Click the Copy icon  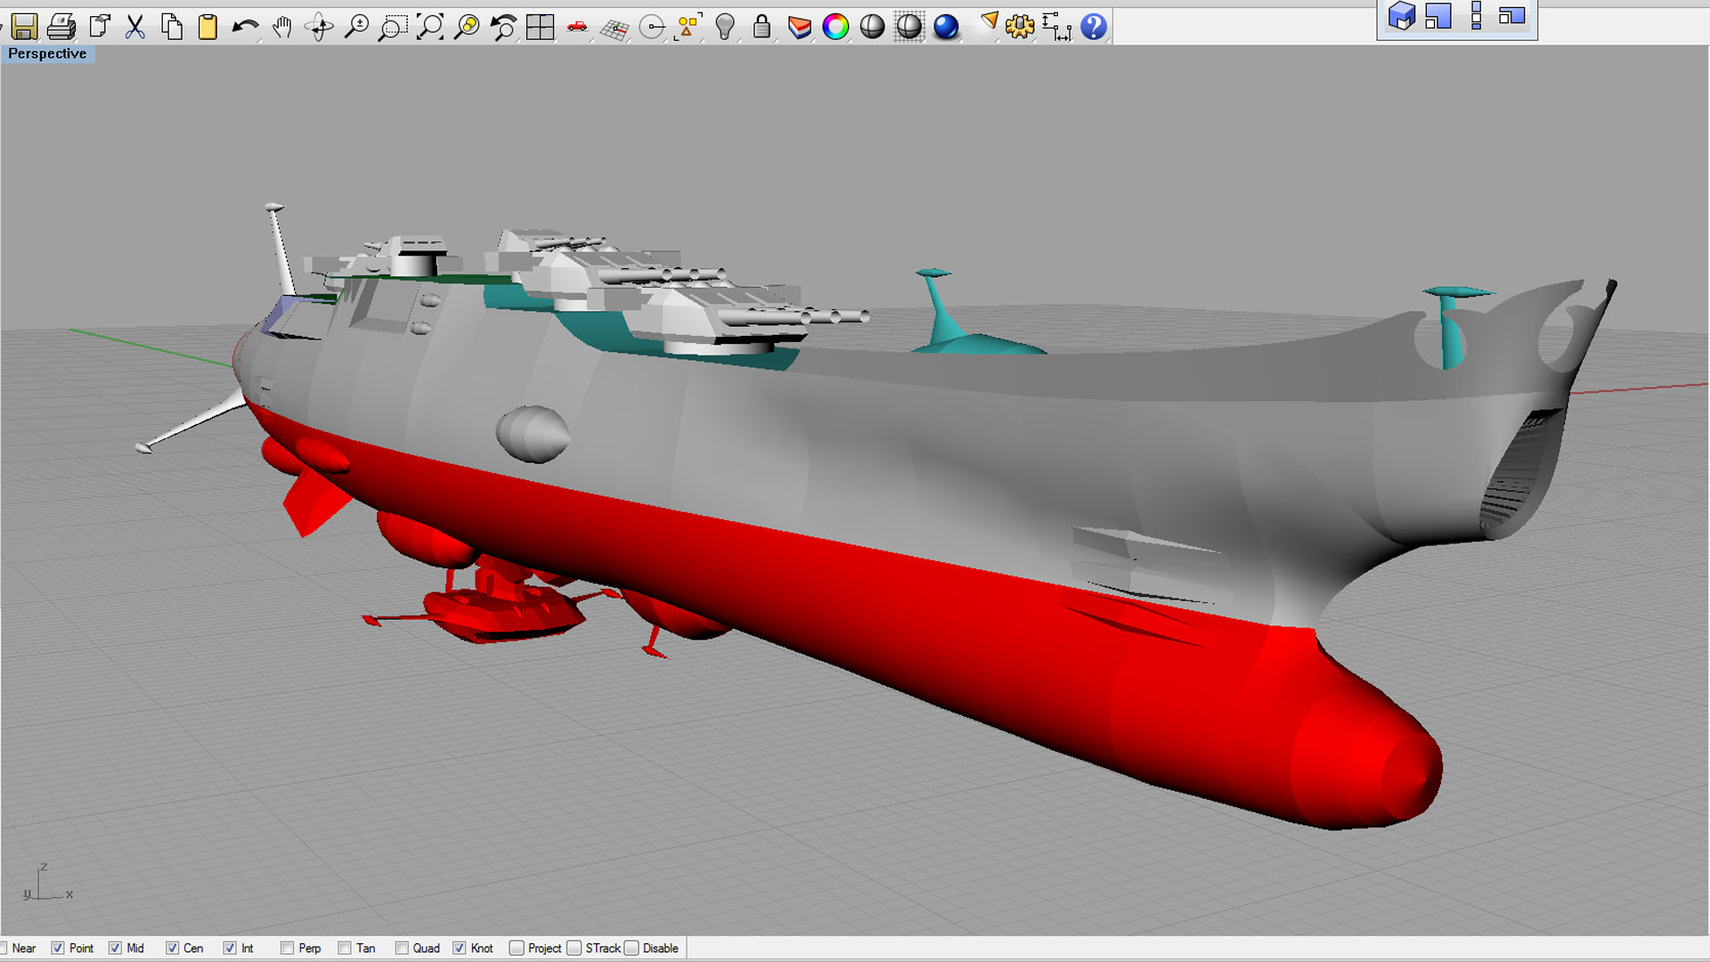172,27
